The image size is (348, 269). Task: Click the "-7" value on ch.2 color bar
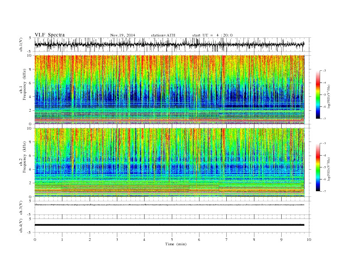tap(324, 191)
